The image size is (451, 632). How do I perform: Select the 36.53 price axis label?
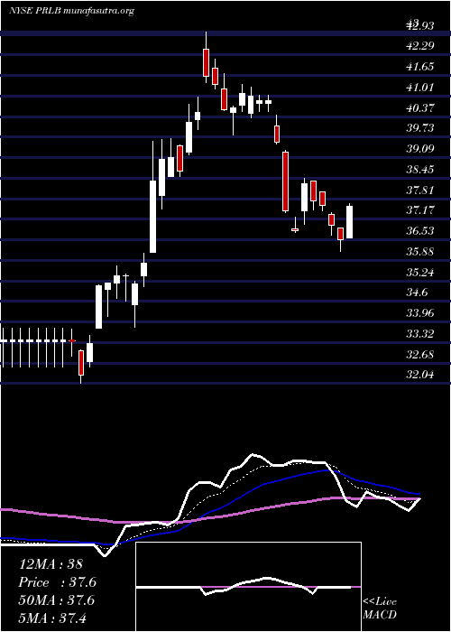420,231
